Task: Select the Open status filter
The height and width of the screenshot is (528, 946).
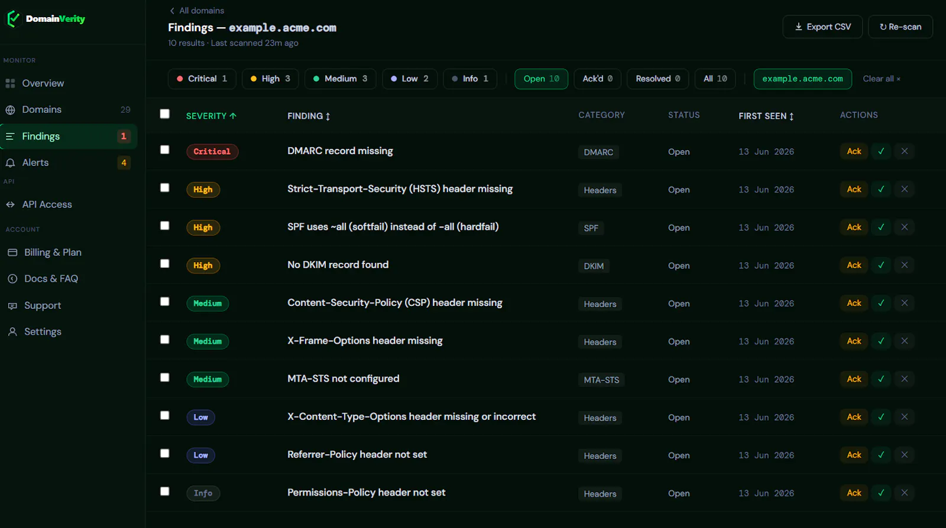Action: pos(541,79)
